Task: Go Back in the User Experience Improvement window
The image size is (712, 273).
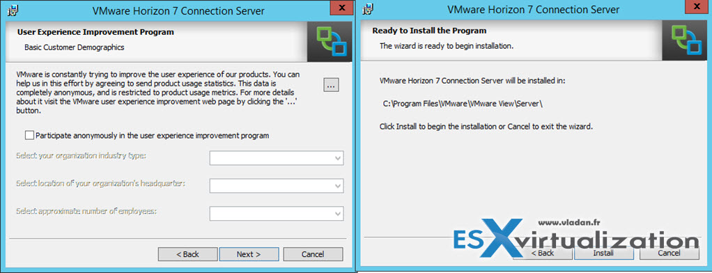Action: (187, 254)
